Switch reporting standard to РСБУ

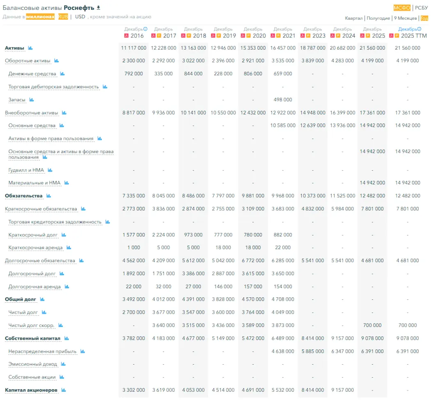point(422,8)
